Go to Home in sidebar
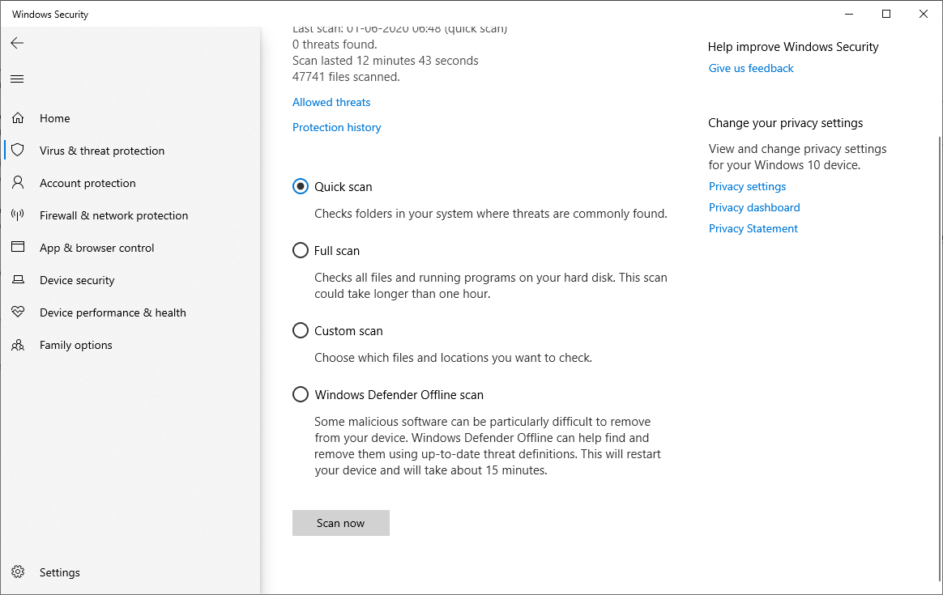This screenshot has width=943, height=595. point(130,118)
